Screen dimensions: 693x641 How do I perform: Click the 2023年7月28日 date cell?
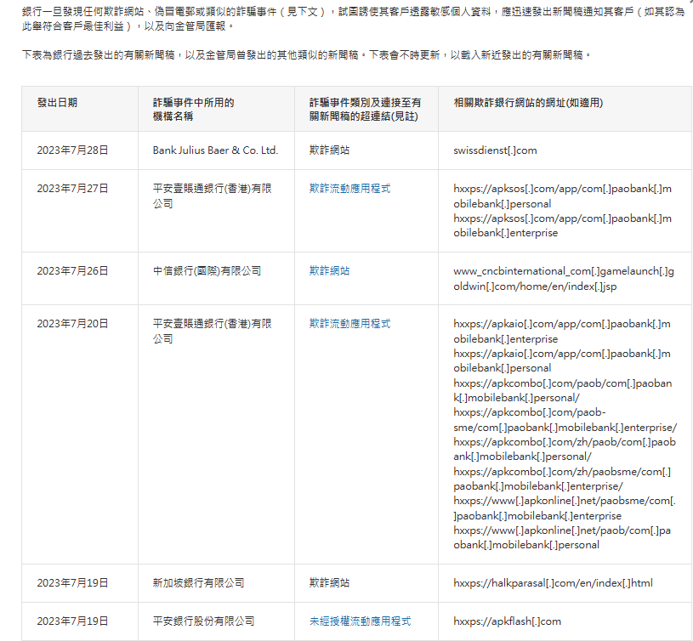point(72,150)
